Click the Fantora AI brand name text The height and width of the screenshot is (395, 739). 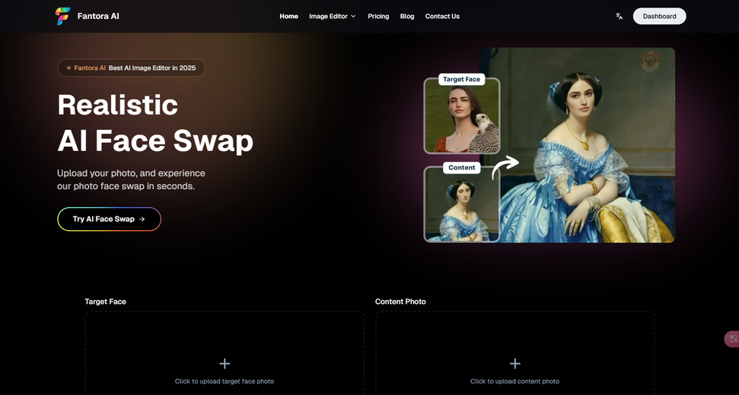pyautogui.click(x=98, y=16)
